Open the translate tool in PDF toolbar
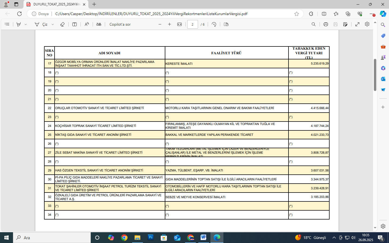 (99, 24)
